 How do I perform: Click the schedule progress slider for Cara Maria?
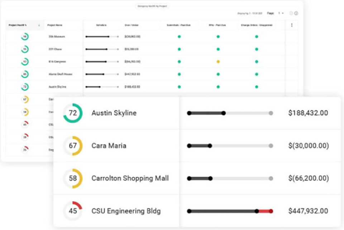(229, 146)
